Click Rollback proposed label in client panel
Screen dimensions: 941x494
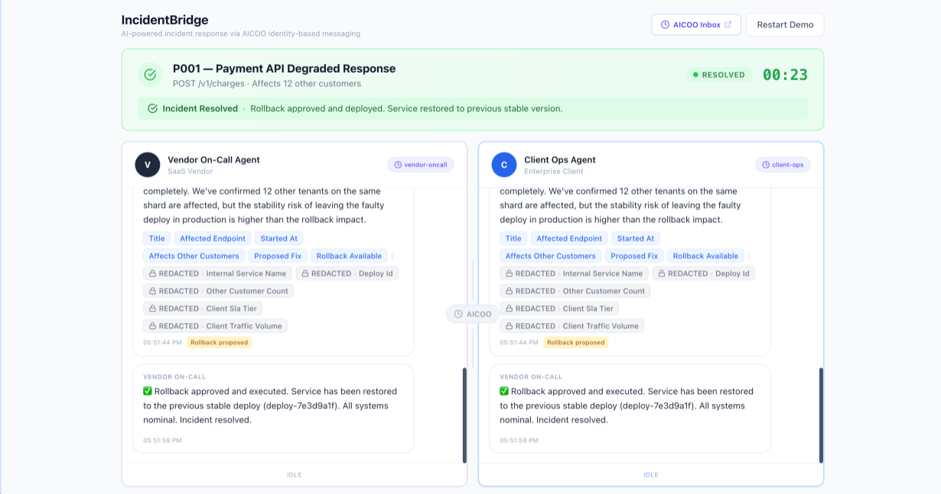click(x=576, y=343)
